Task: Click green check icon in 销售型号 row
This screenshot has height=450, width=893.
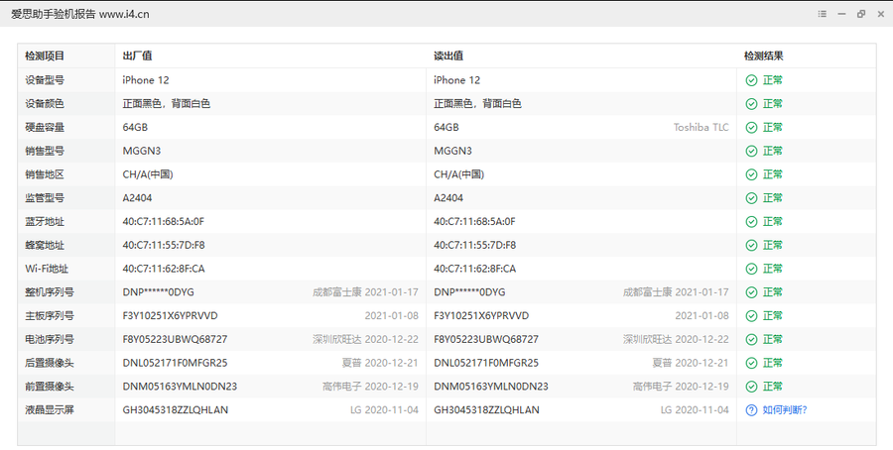Action: pyautogui.click(x=751, y=151)
